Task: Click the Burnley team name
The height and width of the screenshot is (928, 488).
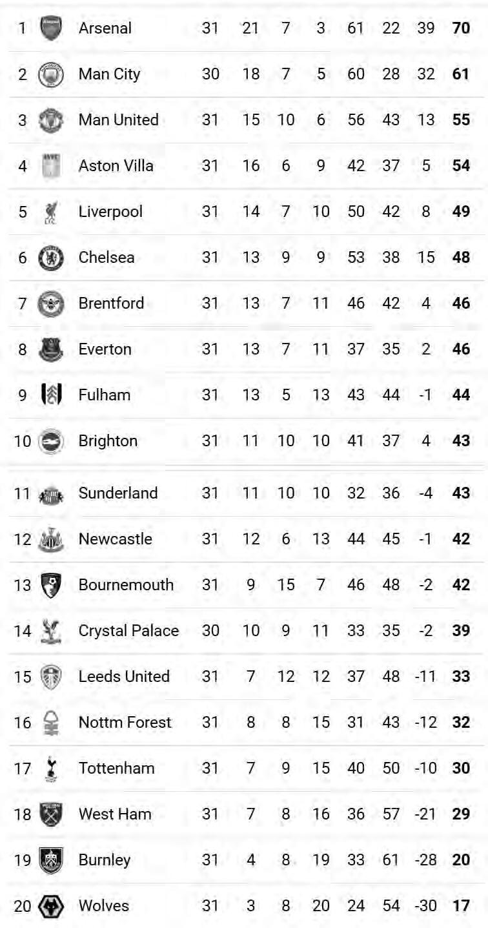Action: [x=105, y=860]
